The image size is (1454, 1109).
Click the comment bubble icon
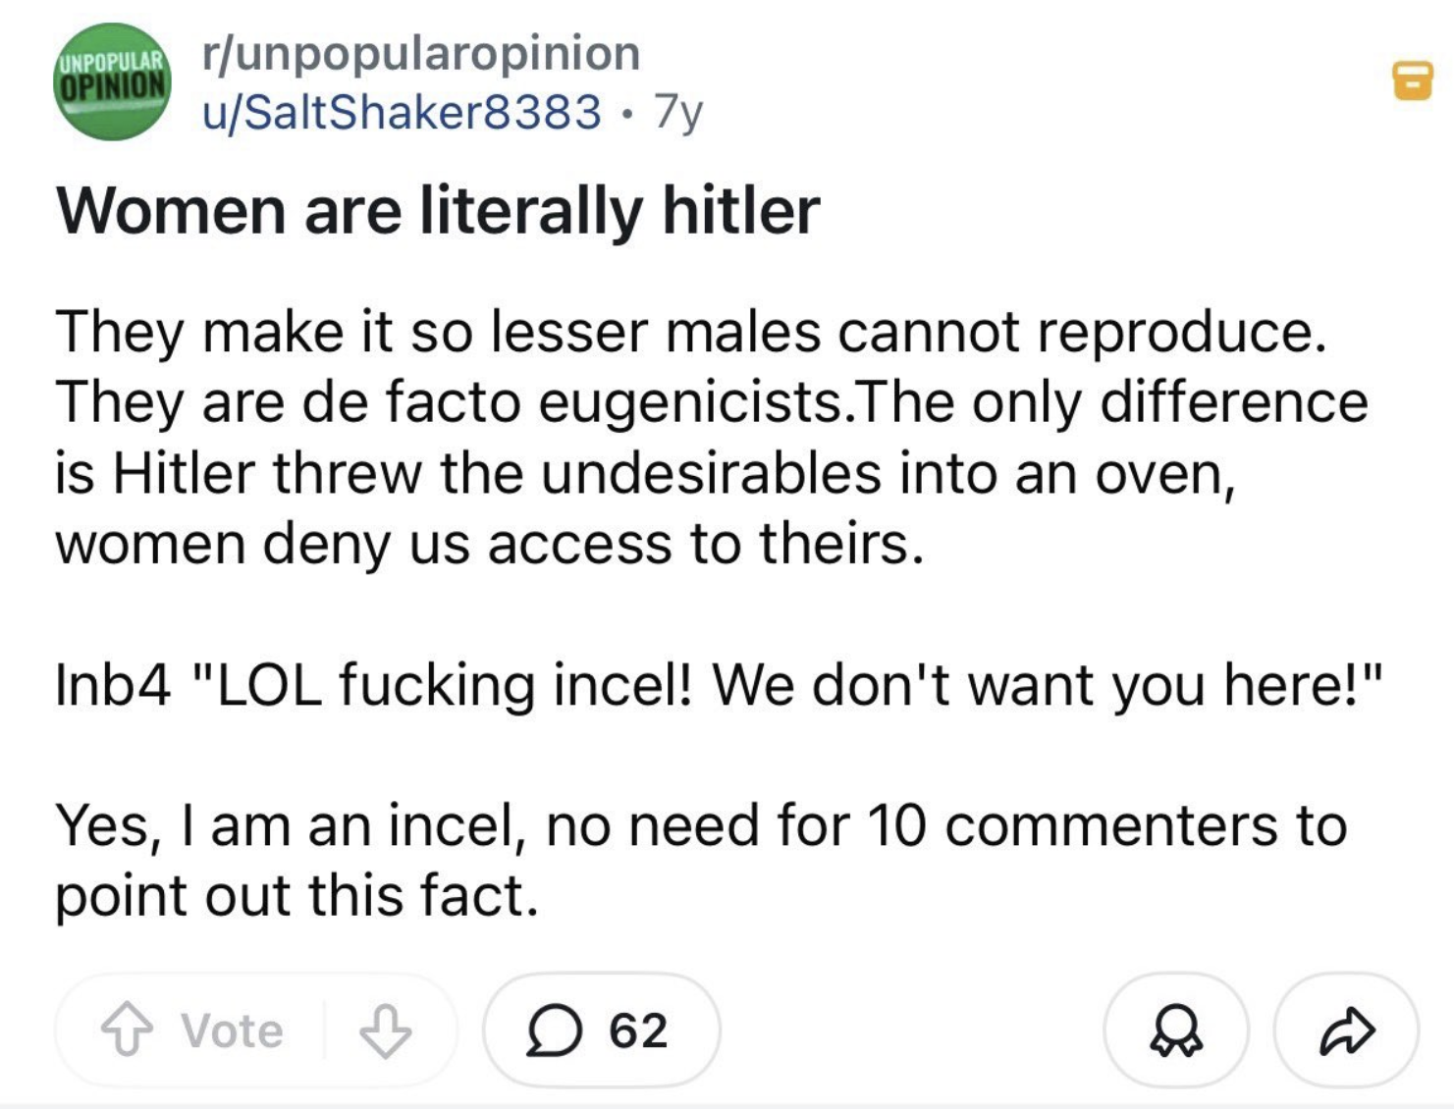click(555, 1030)
